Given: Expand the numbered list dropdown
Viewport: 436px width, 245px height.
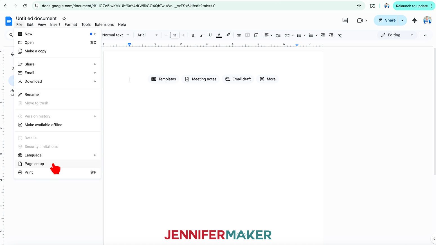Looking at the screenshot, I should [316, 35].
